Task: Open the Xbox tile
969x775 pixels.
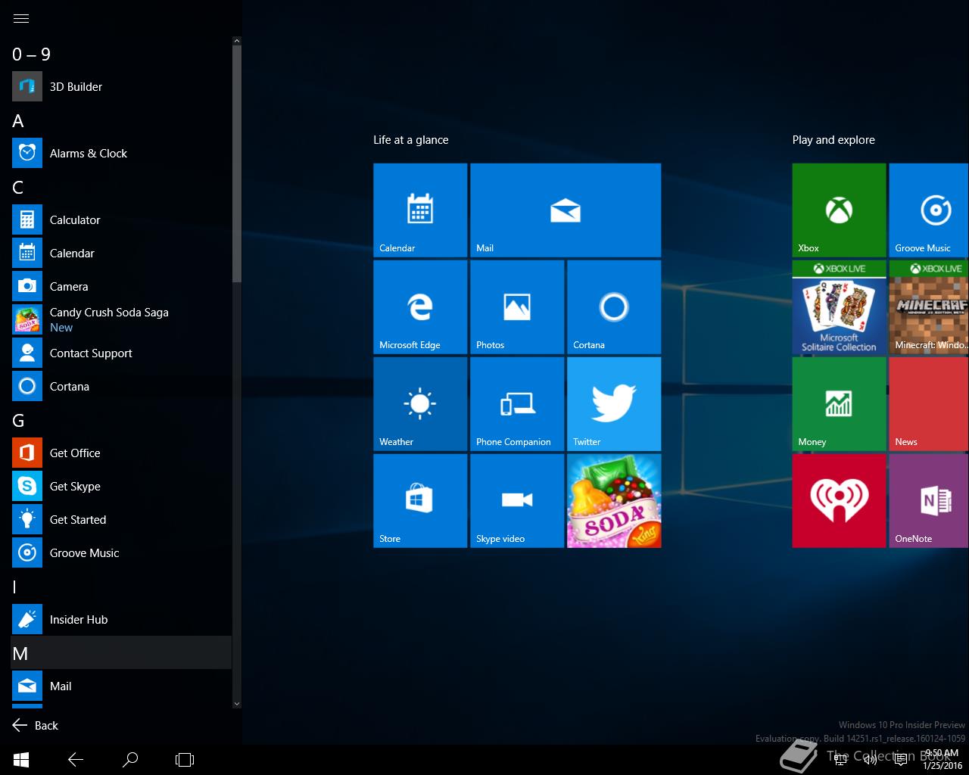Action: tap(839, 210)
